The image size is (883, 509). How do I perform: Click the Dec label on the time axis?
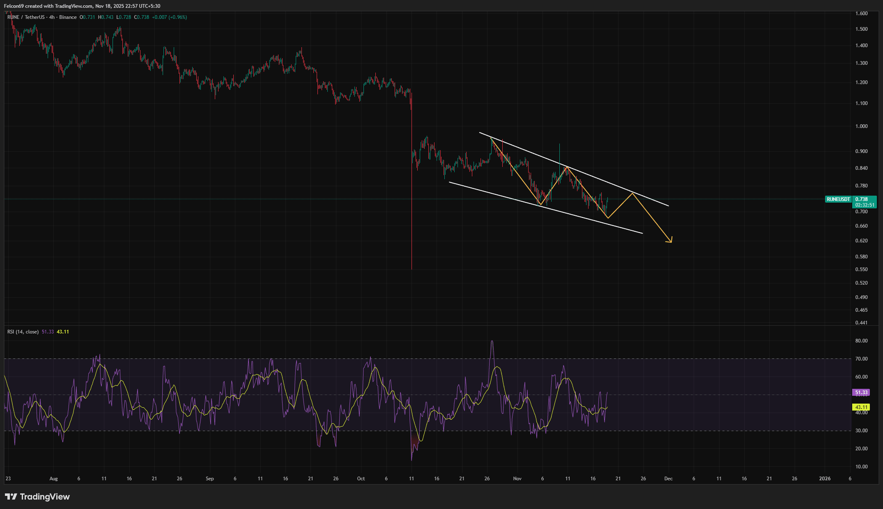[x=668, y=479]
